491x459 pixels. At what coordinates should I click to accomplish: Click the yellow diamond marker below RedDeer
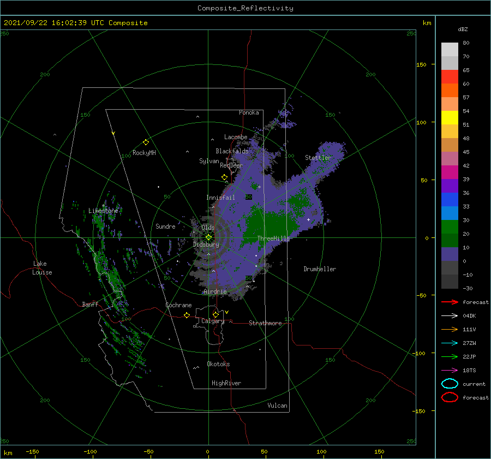(x=224, y=177)
